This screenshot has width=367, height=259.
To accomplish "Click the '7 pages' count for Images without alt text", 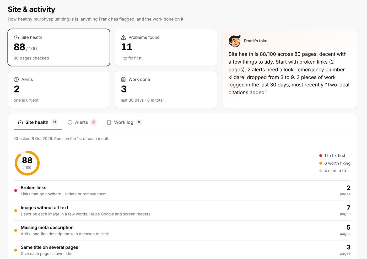I will pyautogui.click(x=345, y=210).
